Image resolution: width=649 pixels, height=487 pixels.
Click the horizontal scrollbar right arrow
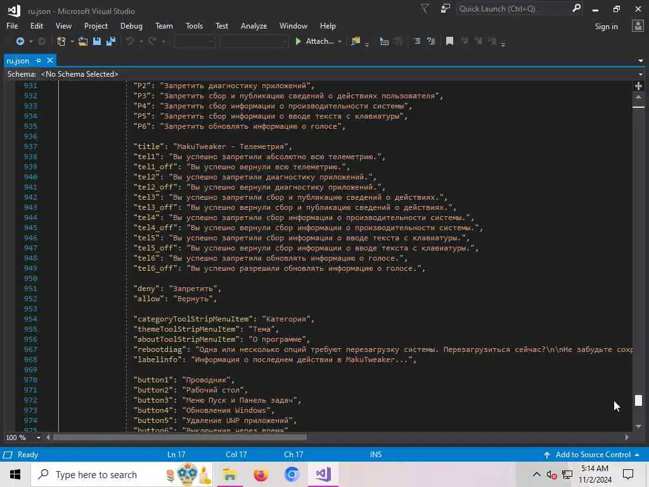click(627, 438)
